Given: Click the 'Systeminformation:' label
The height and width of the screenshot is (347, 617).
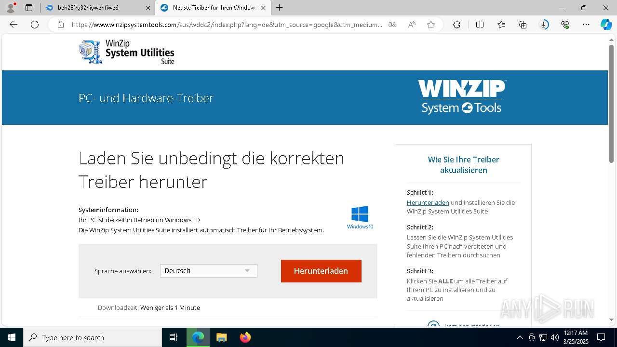Looking at the screenshot, I should click(x=108, y=210).
